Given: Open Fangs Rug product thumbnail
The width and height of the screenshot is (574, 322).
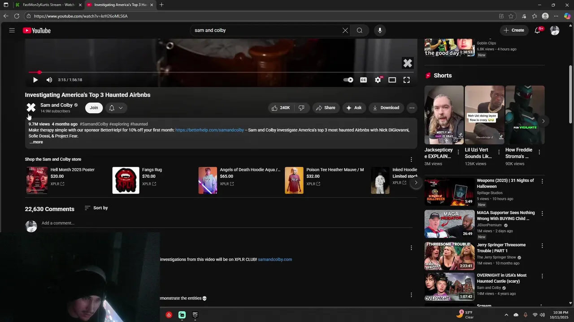Looking at the screenshot, I should point(126,180).
